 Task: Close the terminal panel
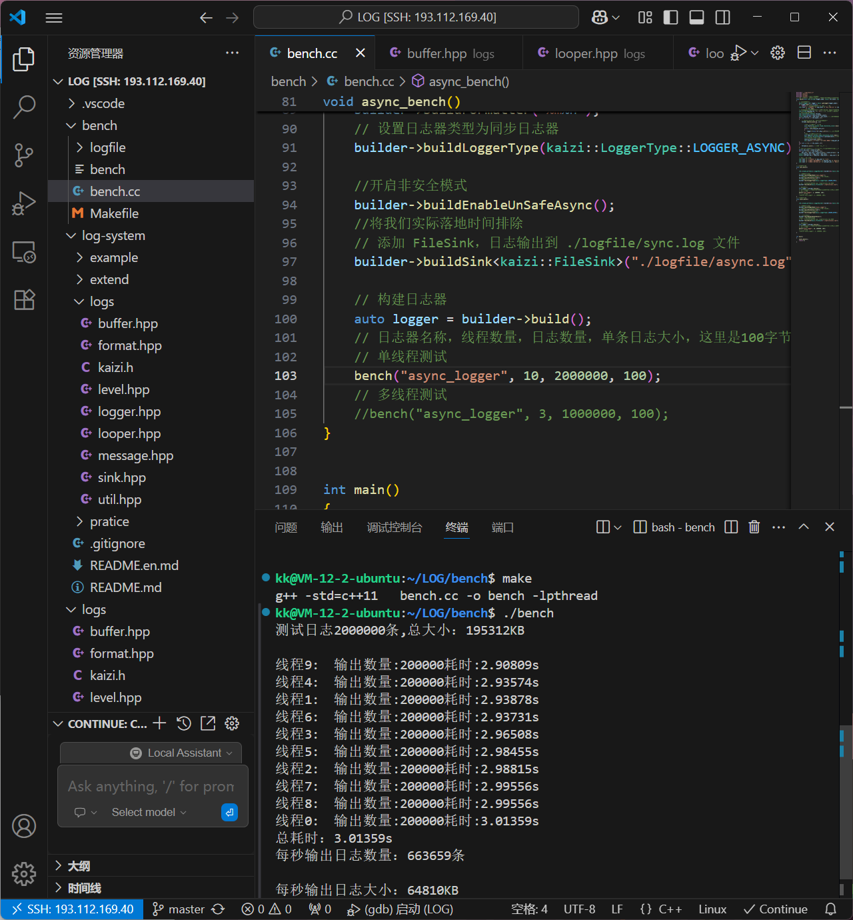(830, 527)
